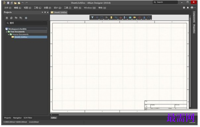200x127 pixels.
Task: Open the selection filter in active bar
Action: pos(92,18)
